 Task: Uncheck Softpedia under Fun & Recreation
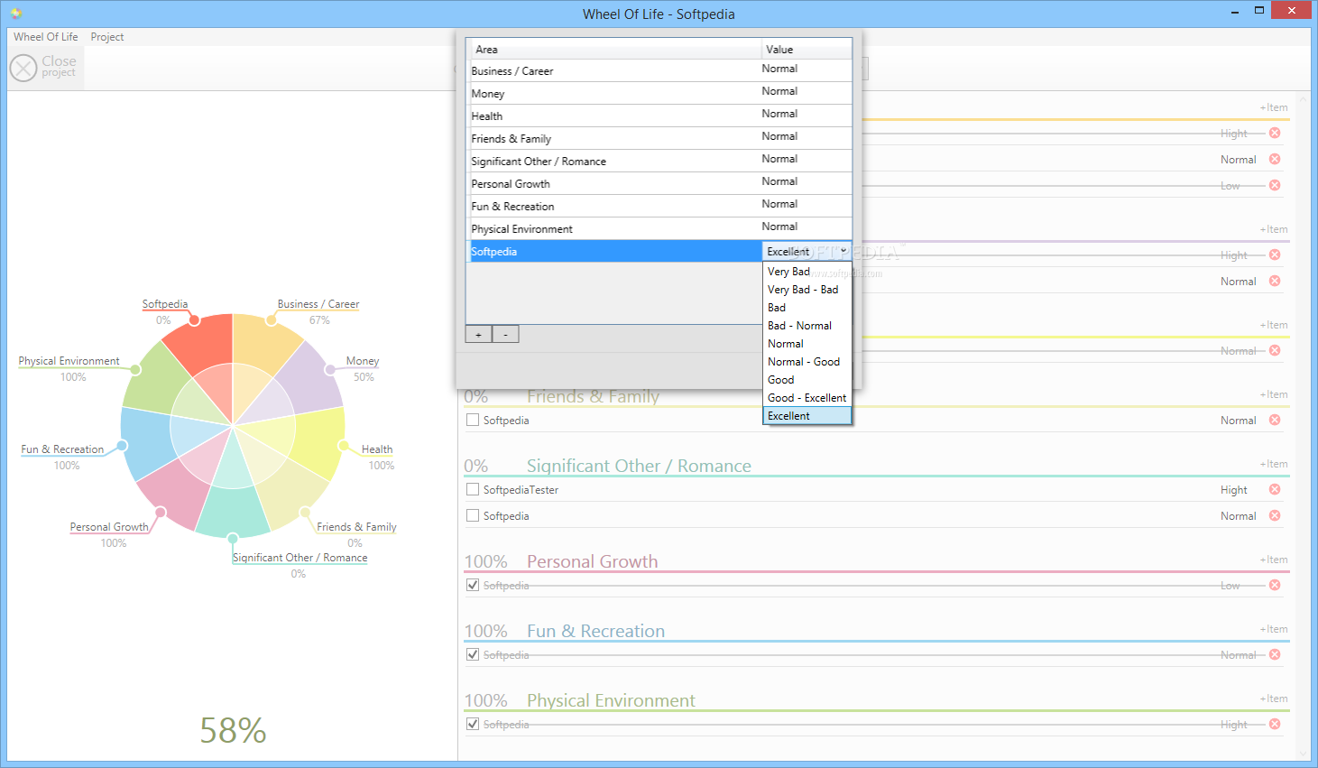pyautogui.click(x=473, y=654)
